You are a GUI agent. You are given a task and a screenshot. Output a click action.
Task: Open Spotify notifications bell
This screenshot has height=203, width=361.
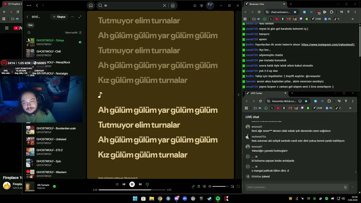click(195, 5)
